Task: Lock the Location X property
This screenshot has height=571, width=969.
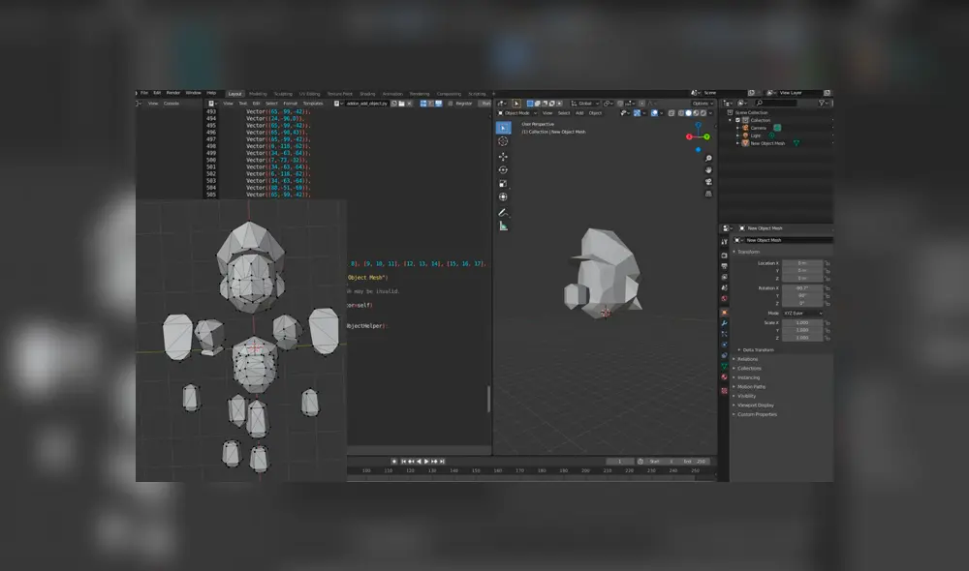Action: point(828,263)
